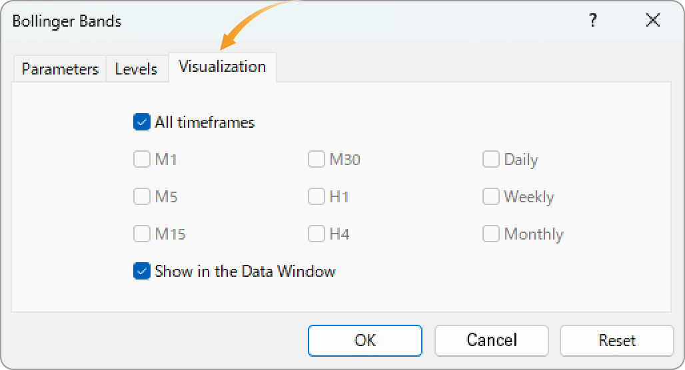
Task: Open the Levels tab
Action: pyautogui.click(x=137, y=69)
